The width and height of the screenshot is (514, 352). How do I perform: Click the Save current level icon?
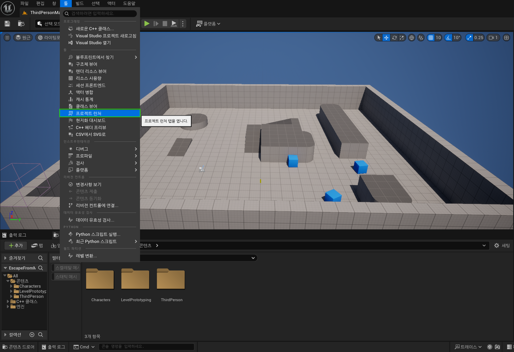click(7, 24)
